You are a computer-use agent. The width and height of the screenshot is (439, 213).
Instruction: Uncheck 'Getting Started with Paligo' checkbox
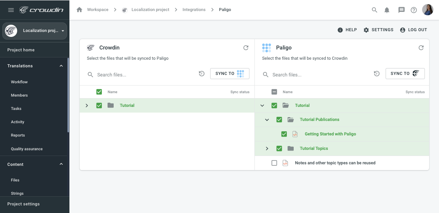pyautogui.click(x=284, y=134)
